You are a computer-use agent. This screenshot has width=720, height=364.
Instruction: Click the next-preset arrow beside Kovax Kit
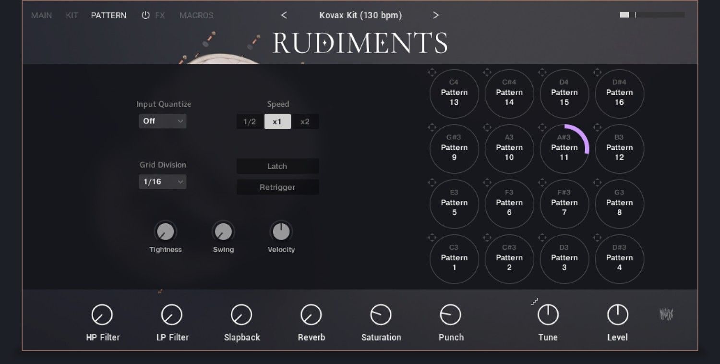[436, 15]
